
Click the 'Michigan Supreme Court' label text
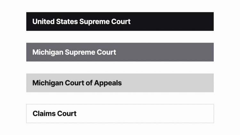tap(74, 52)
